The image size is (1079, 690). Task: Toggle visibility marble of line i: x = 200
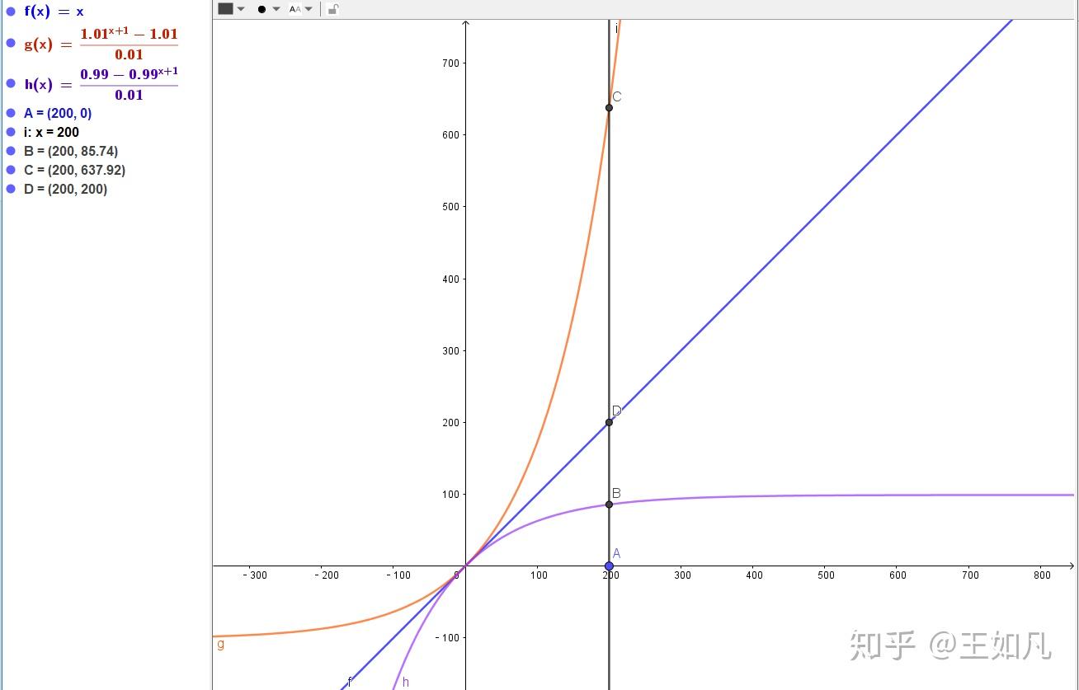(11, 132)
